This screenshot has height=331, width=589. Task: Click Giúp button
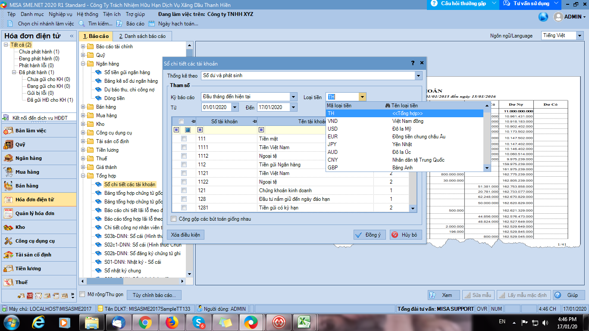coord(569,295)
